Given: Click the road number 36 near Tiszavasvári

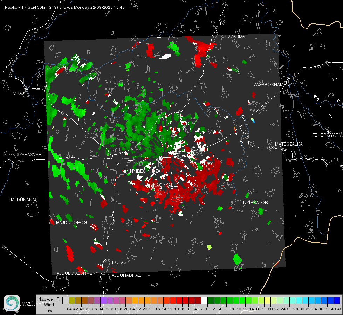Looking at the screenshot, I should 22,161.
